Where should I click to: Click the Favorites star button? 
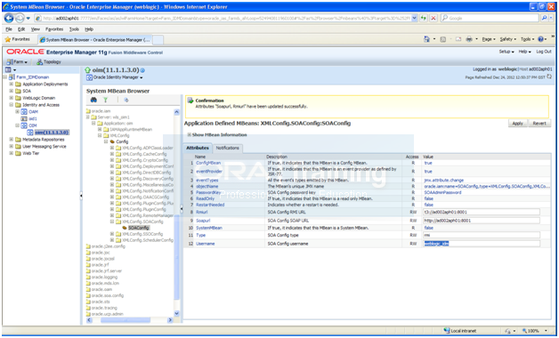pos(18,39)
